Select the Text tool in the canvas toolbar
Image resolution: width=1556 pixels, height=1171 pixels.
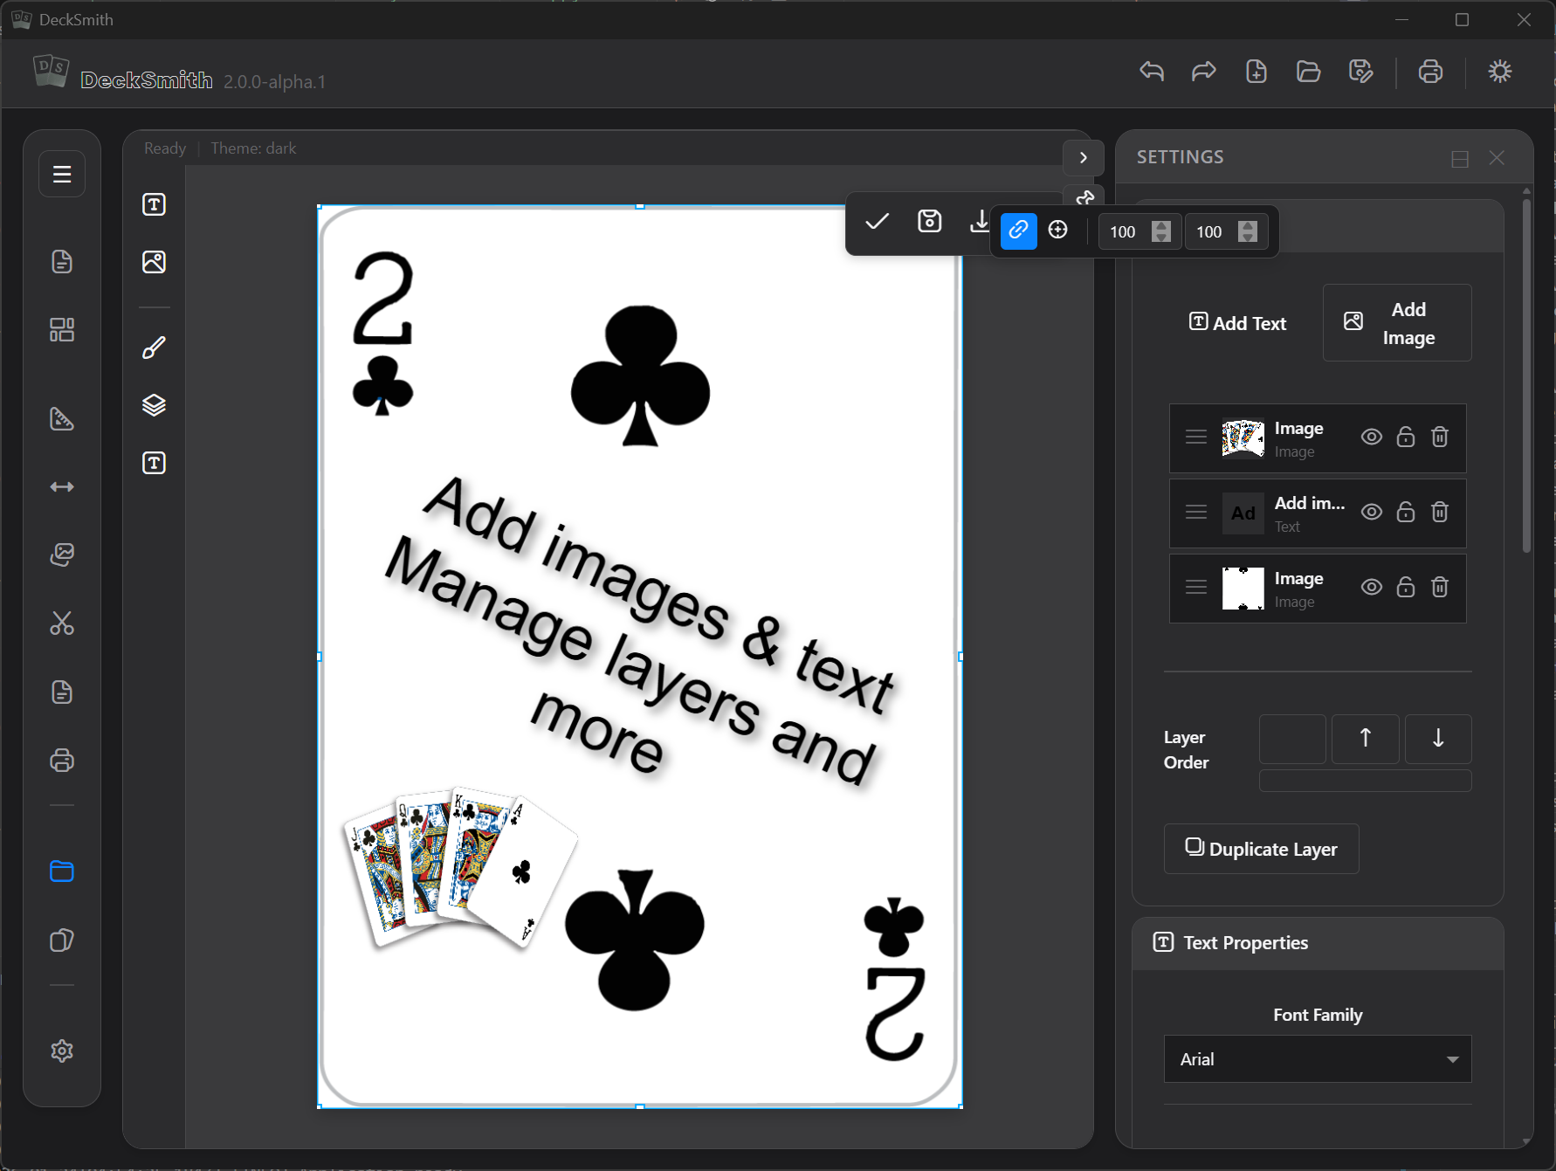(153, 204)
